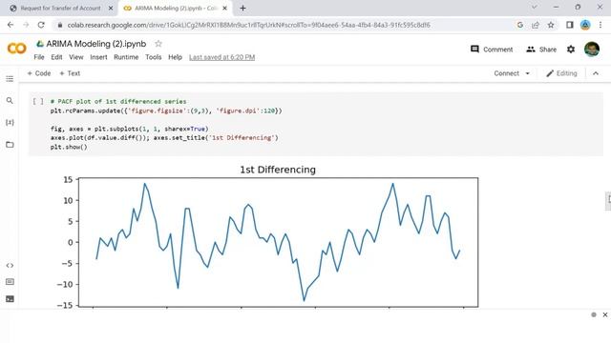The width and height of the screenshot is (611, 343).
Task: Open the Edit menu
Action: [56, 57]
